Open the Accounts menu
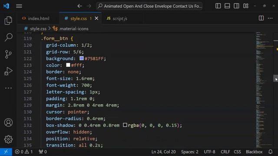278x156 pixels. pos(8,122)
